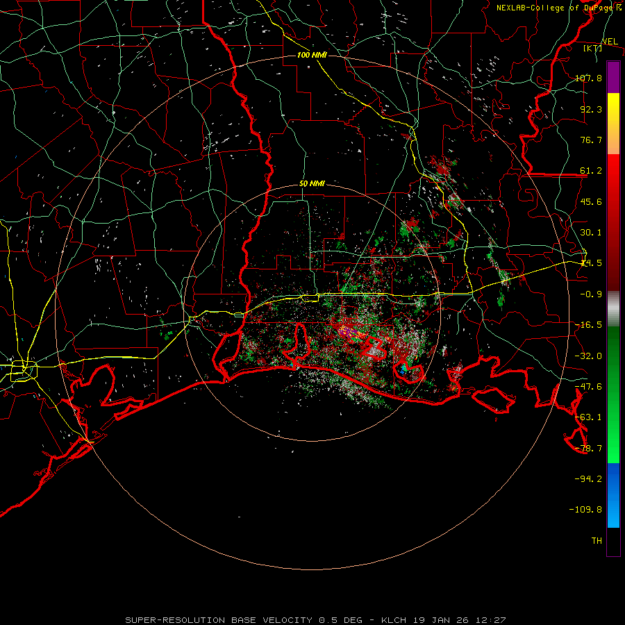625x625 pixels.
Task: Click the 76.7 legend value
Action: pos(591,140)
